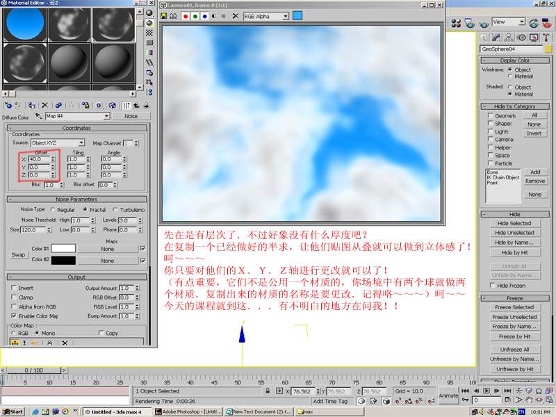
Task: Click Unfreeze All button
Action: coord(514,350)
